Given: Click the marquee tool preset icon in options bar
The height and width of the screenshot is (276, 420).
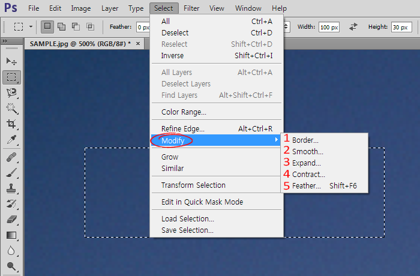Looking at the screenshot, I should pyautogui.click(x=19, y=27).
